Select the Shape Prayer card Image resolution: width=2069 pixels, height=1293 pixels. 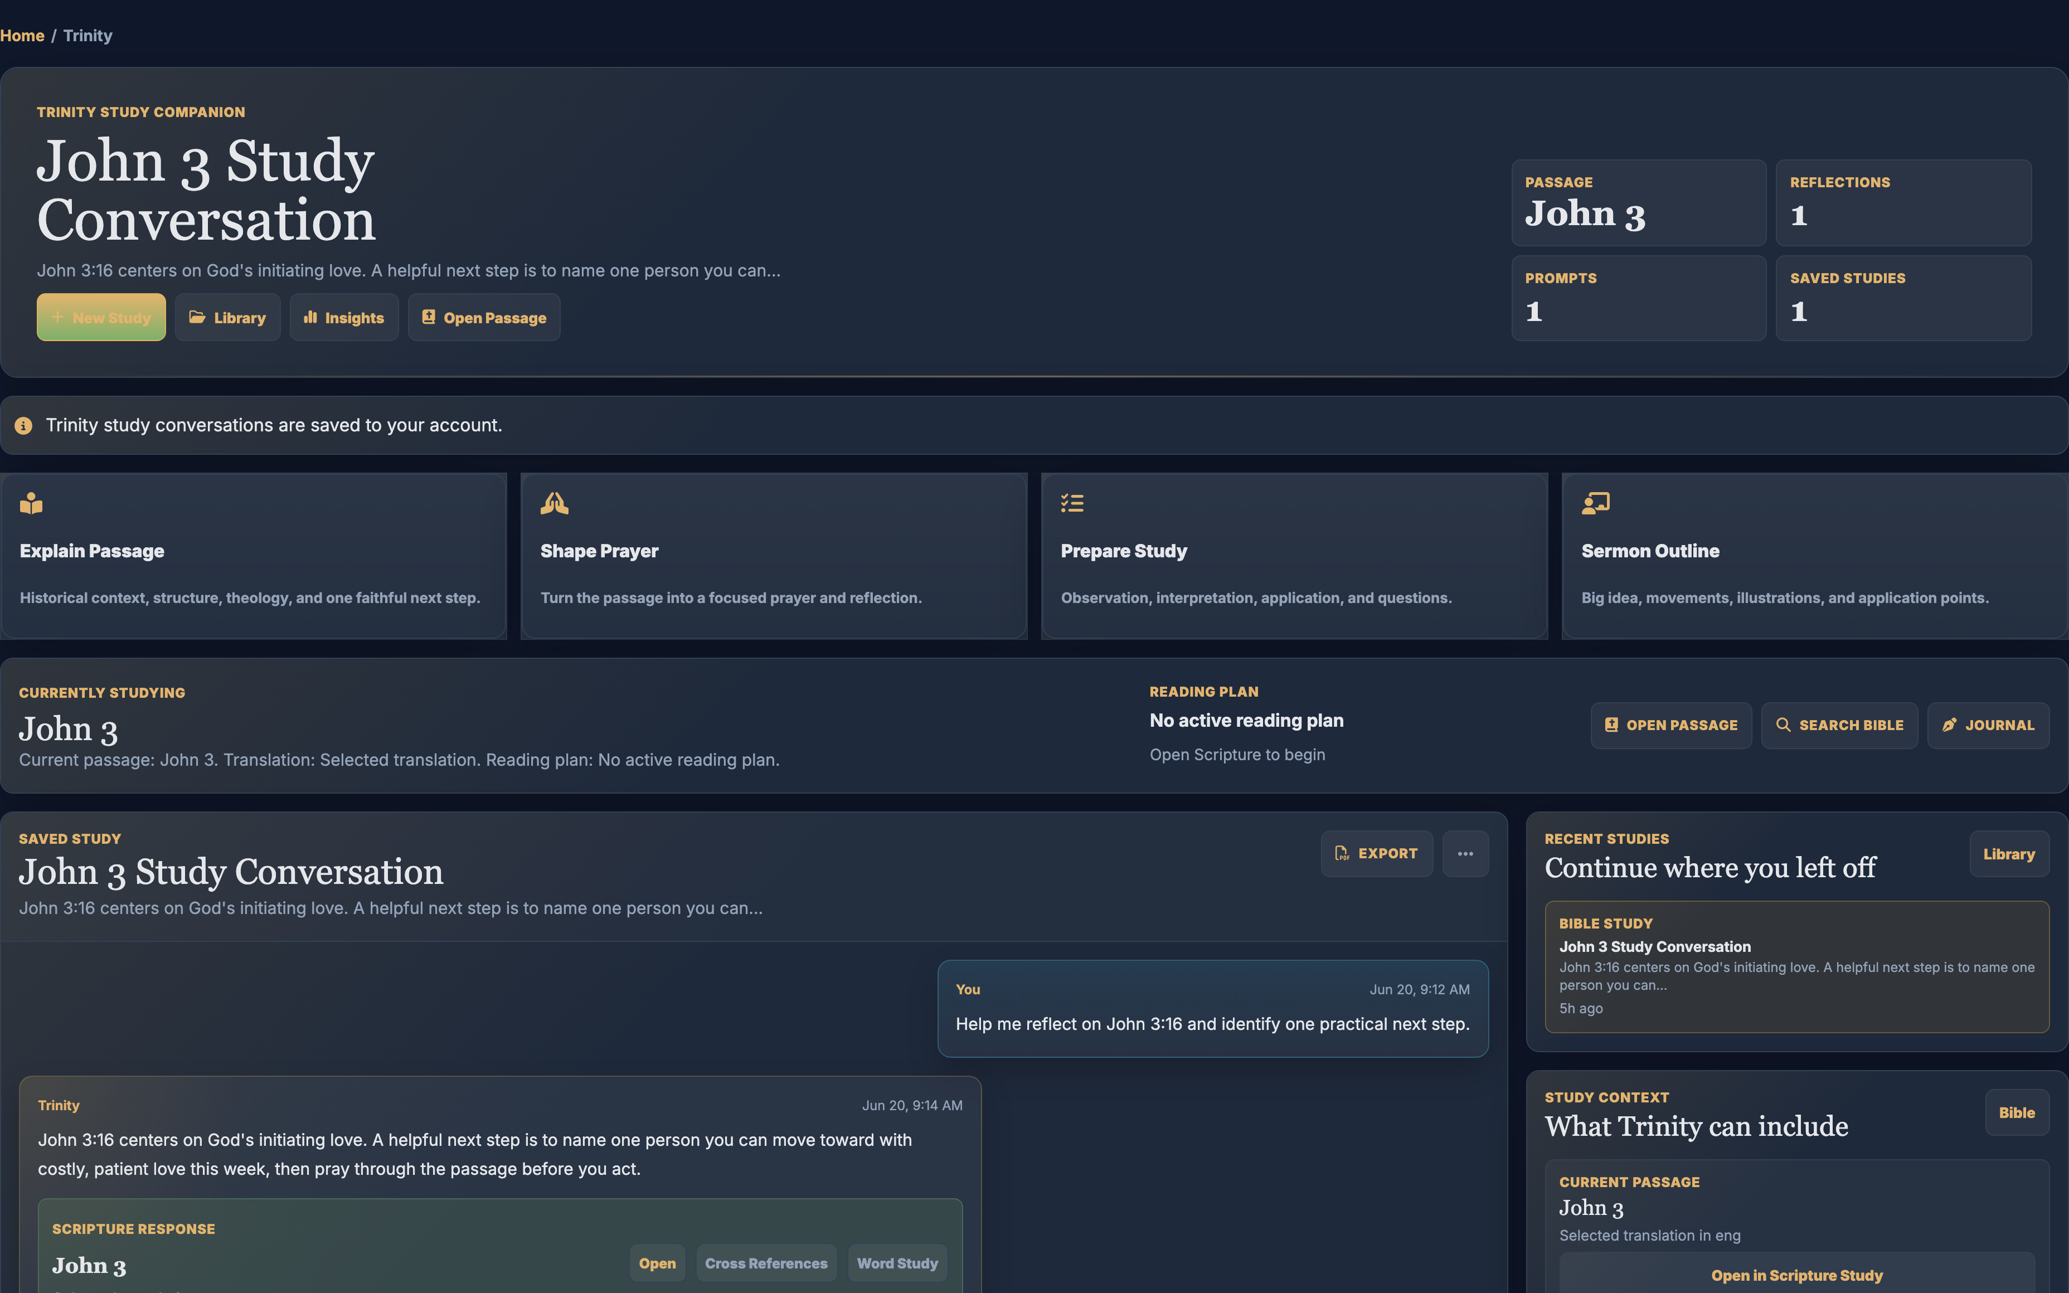[x=774, y=556]
